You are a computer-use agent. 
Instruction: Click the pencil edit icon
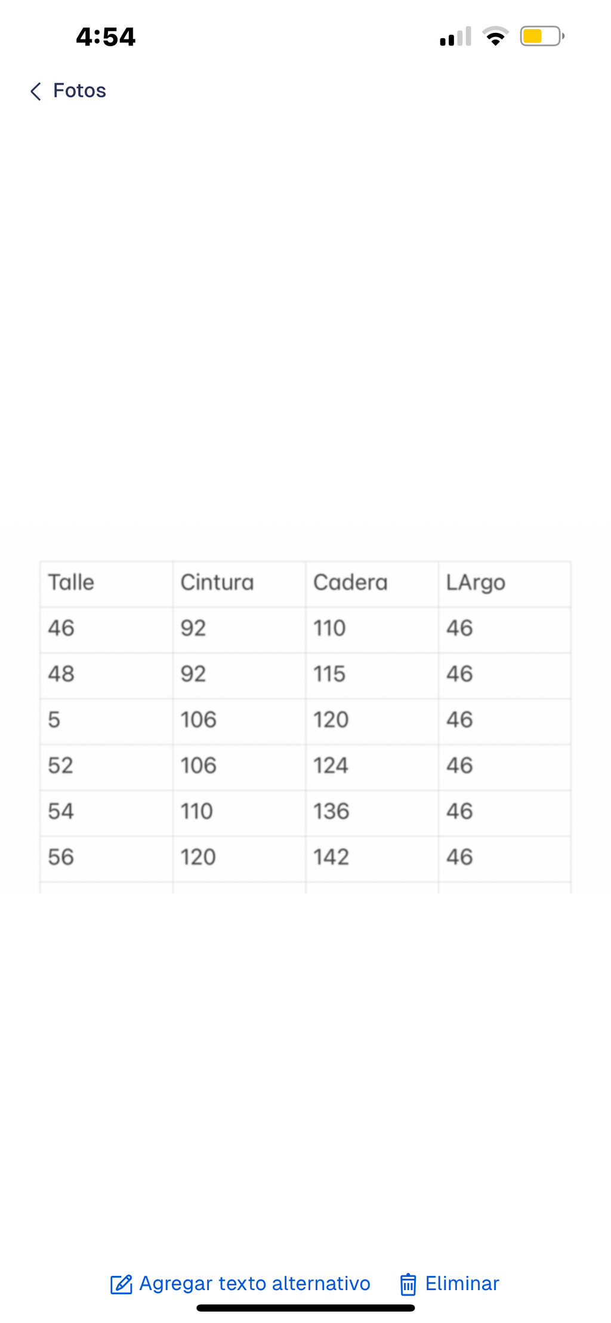[x=121, y=1284]
